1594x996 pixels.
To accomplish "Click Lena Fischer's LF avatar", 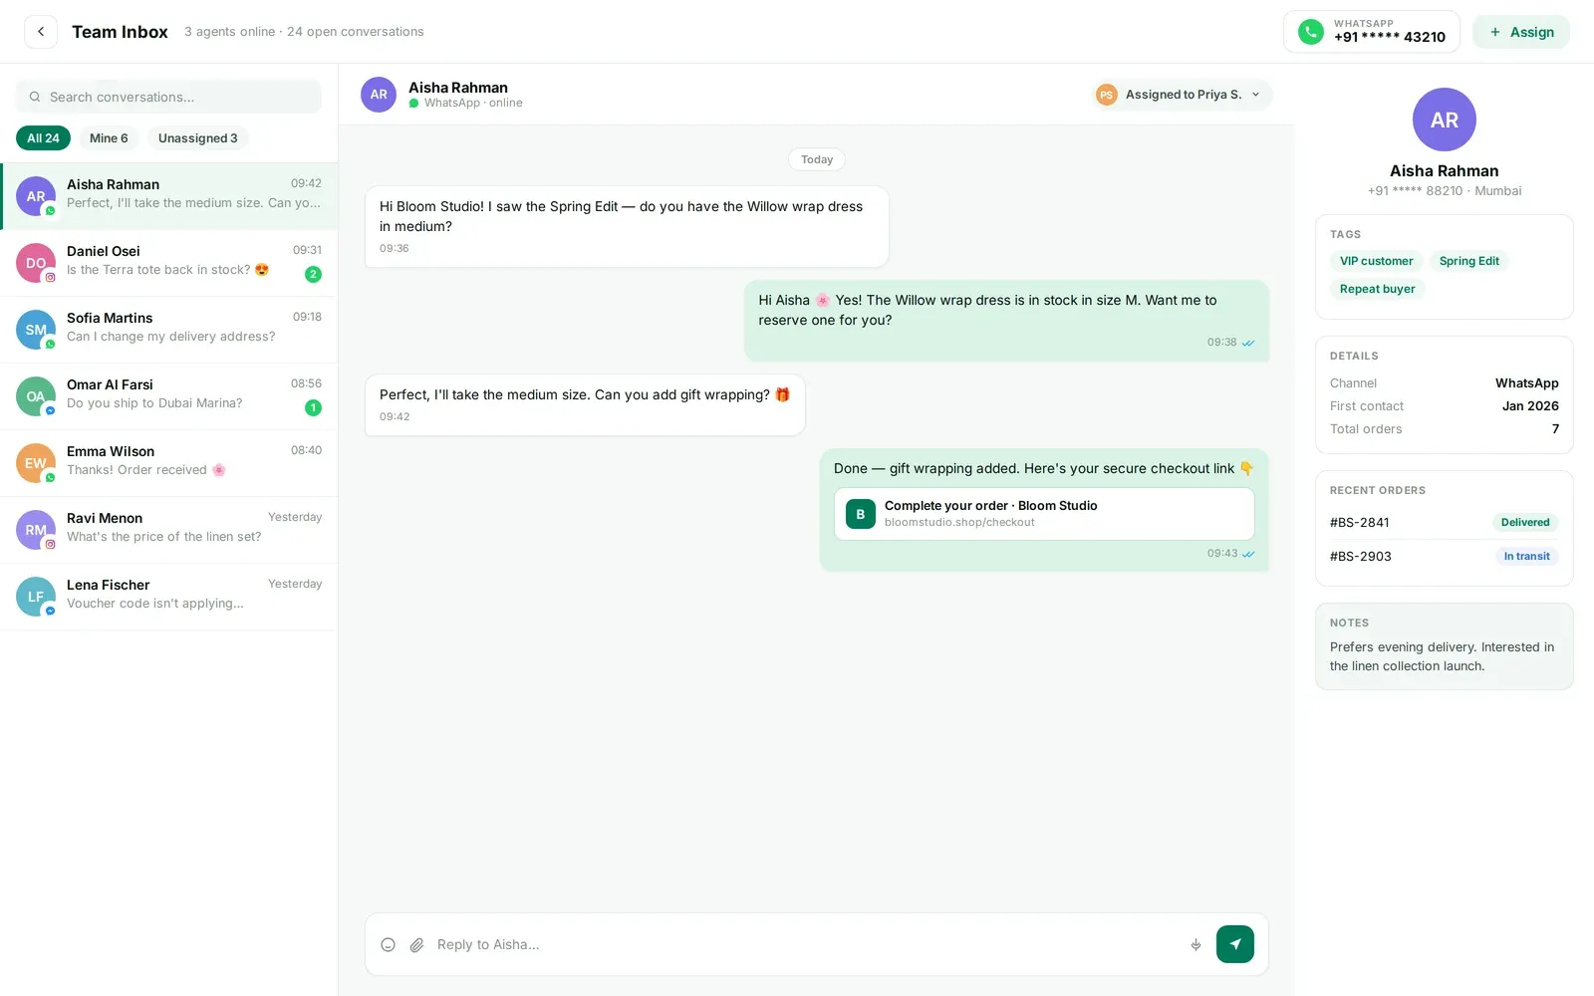I will [x=36, y=597].
